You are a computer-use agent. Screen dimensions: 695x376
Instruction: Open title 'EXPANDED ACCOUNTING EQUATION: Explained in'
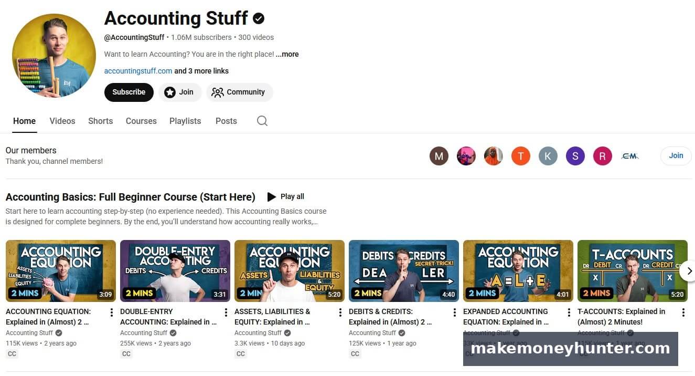[506, 317]
